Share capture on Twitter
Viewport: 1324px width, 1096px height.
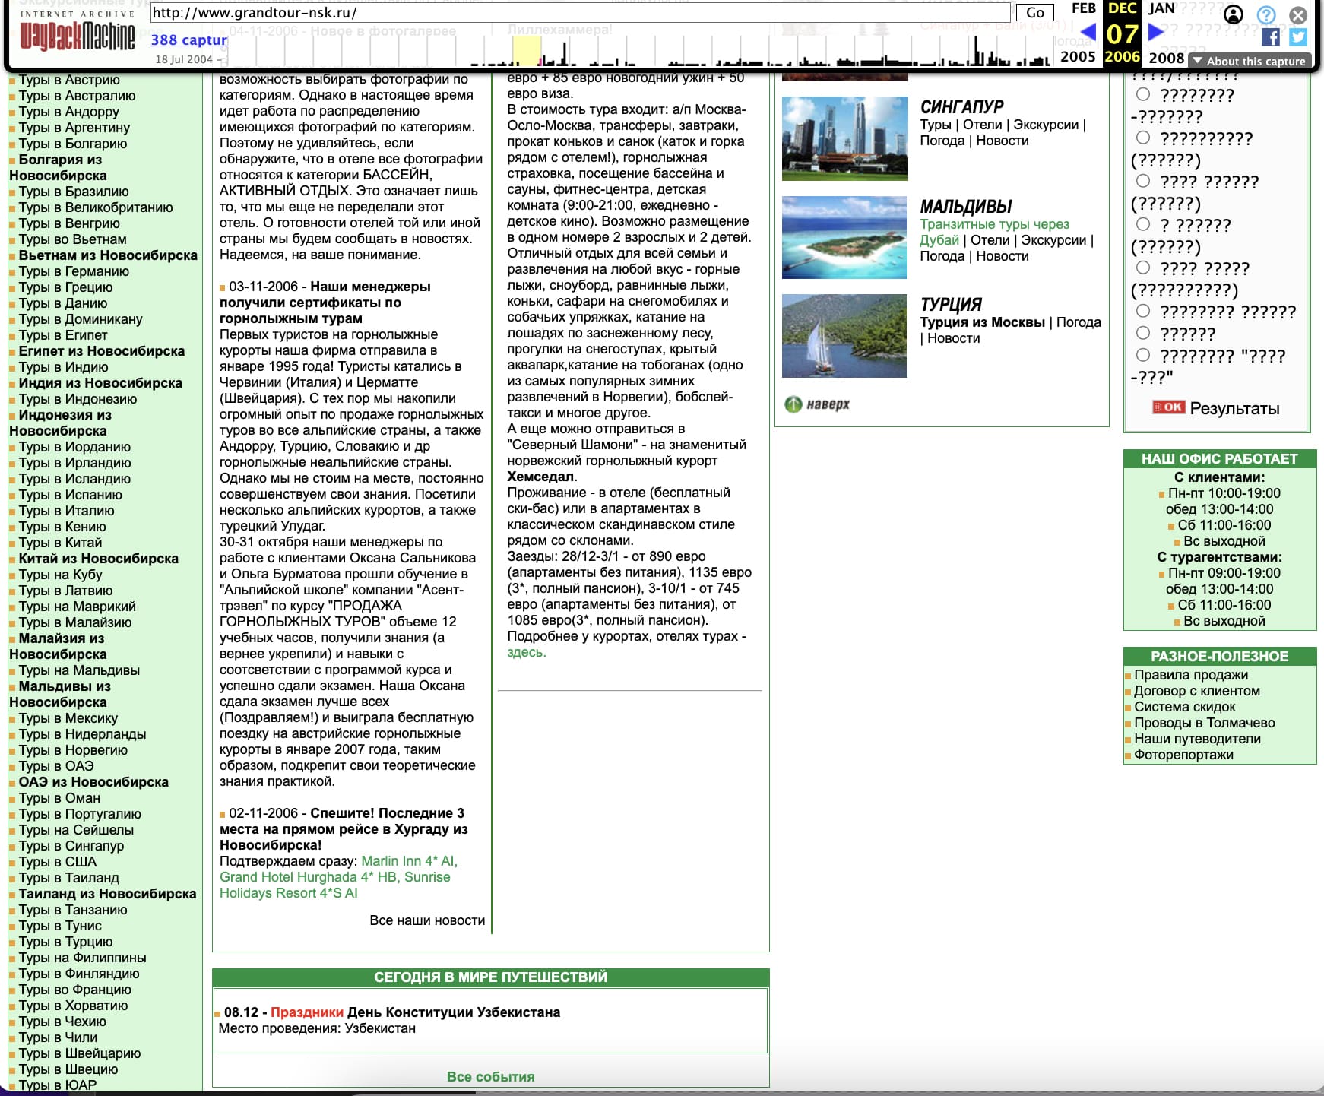(1298, 36)
